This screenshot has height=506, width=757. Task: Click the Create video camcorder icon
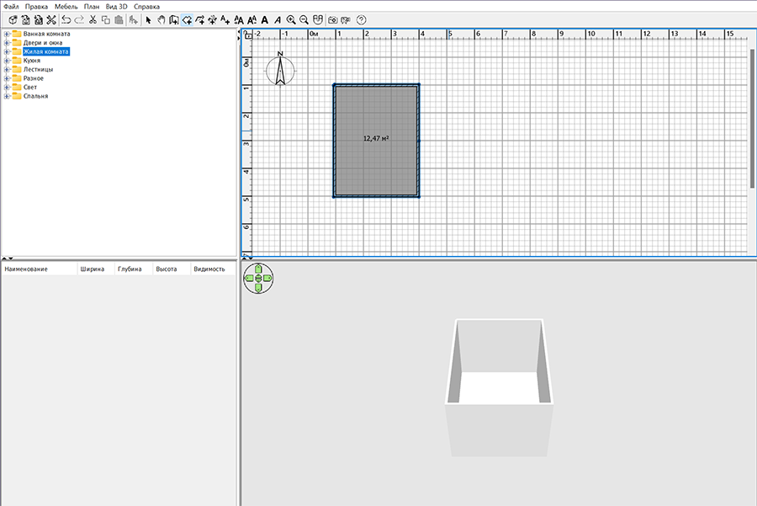tap(346, 20)
